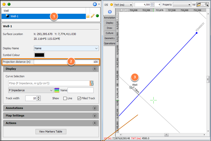This screenshot has height=141, width=211.
Task: Click the 723876/6200148 coordinate readout
Action: (x=121, y=138)
